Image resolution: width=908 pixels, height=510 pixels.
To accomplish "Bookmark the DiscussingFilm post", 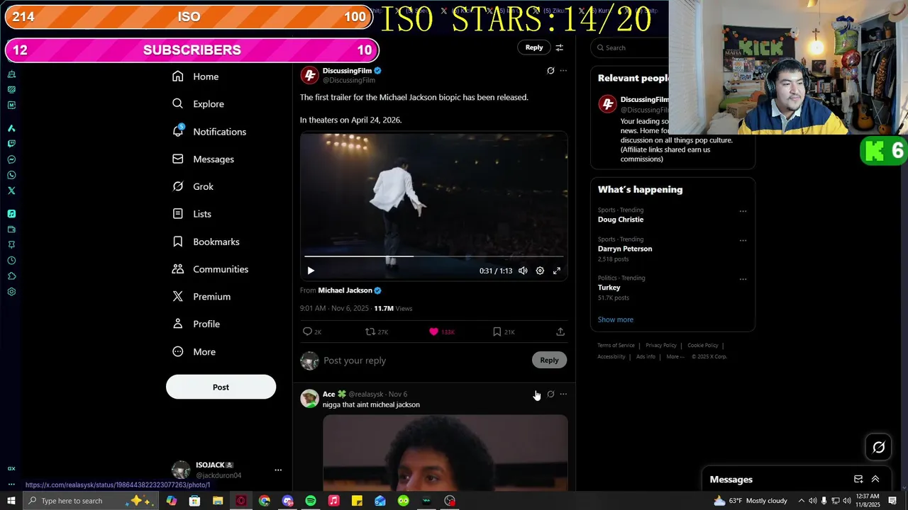I will pos(497,331).
